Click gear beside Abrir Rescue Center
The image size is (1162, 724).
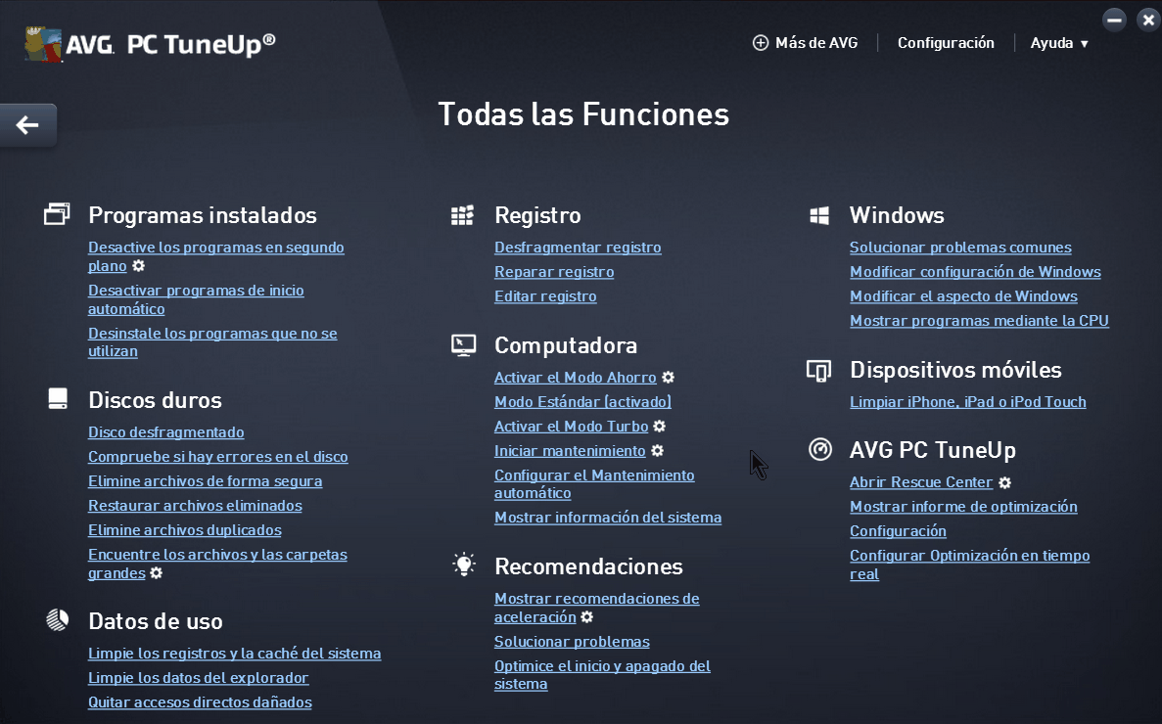point(1005,482)
